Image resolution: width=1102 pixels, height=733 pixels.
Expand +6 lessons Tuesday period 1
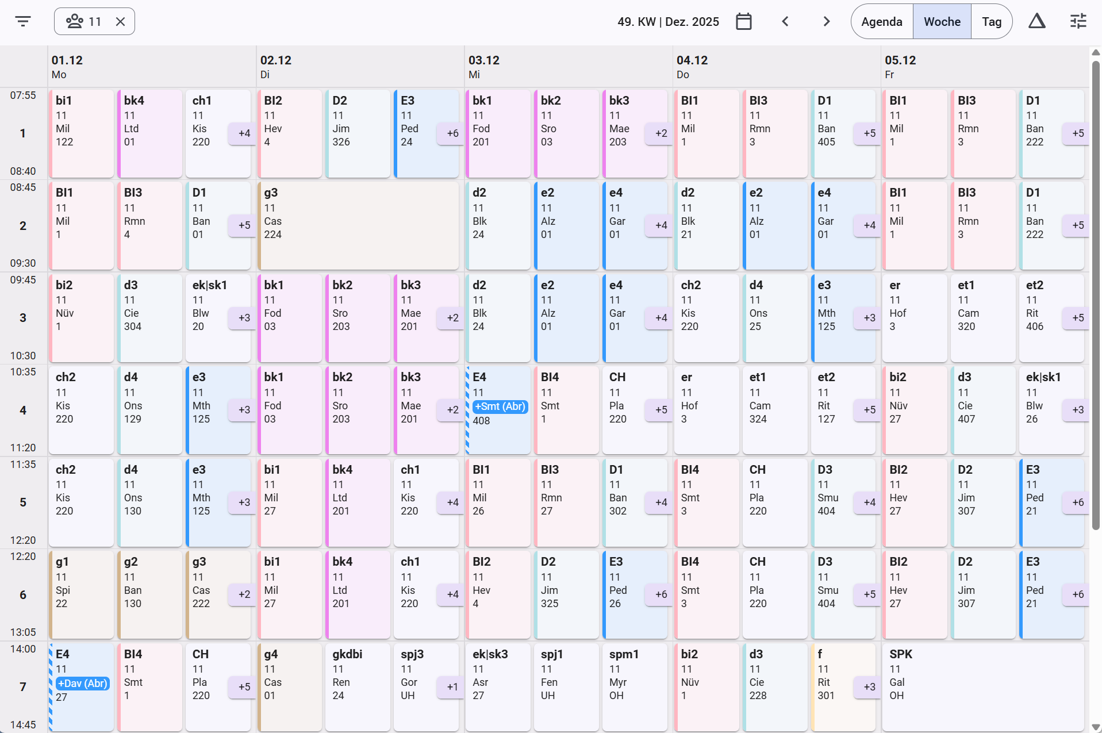[x=452, y=133]
